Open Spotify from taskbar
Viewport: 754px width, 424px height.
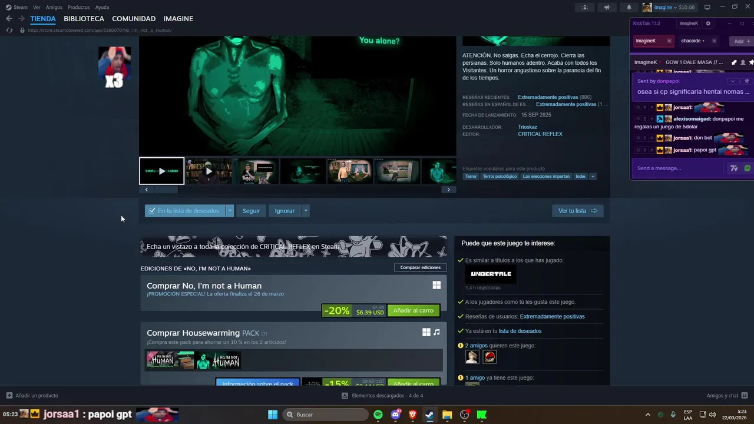pyautogui.click(x=378, y=415)
